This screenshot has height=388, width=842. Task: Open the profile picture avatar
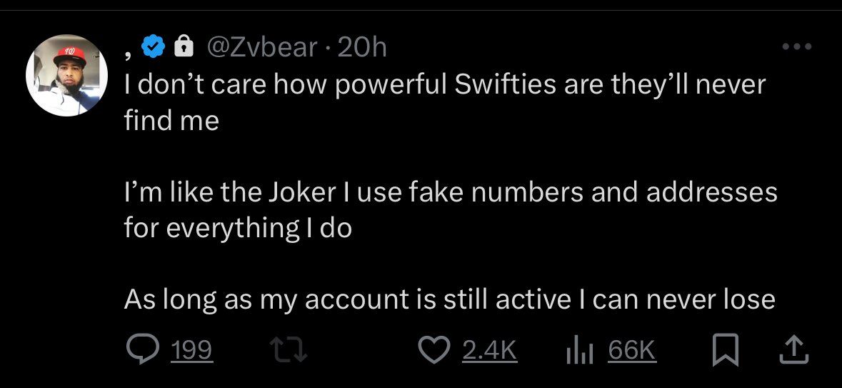click(x=66, y=75)
